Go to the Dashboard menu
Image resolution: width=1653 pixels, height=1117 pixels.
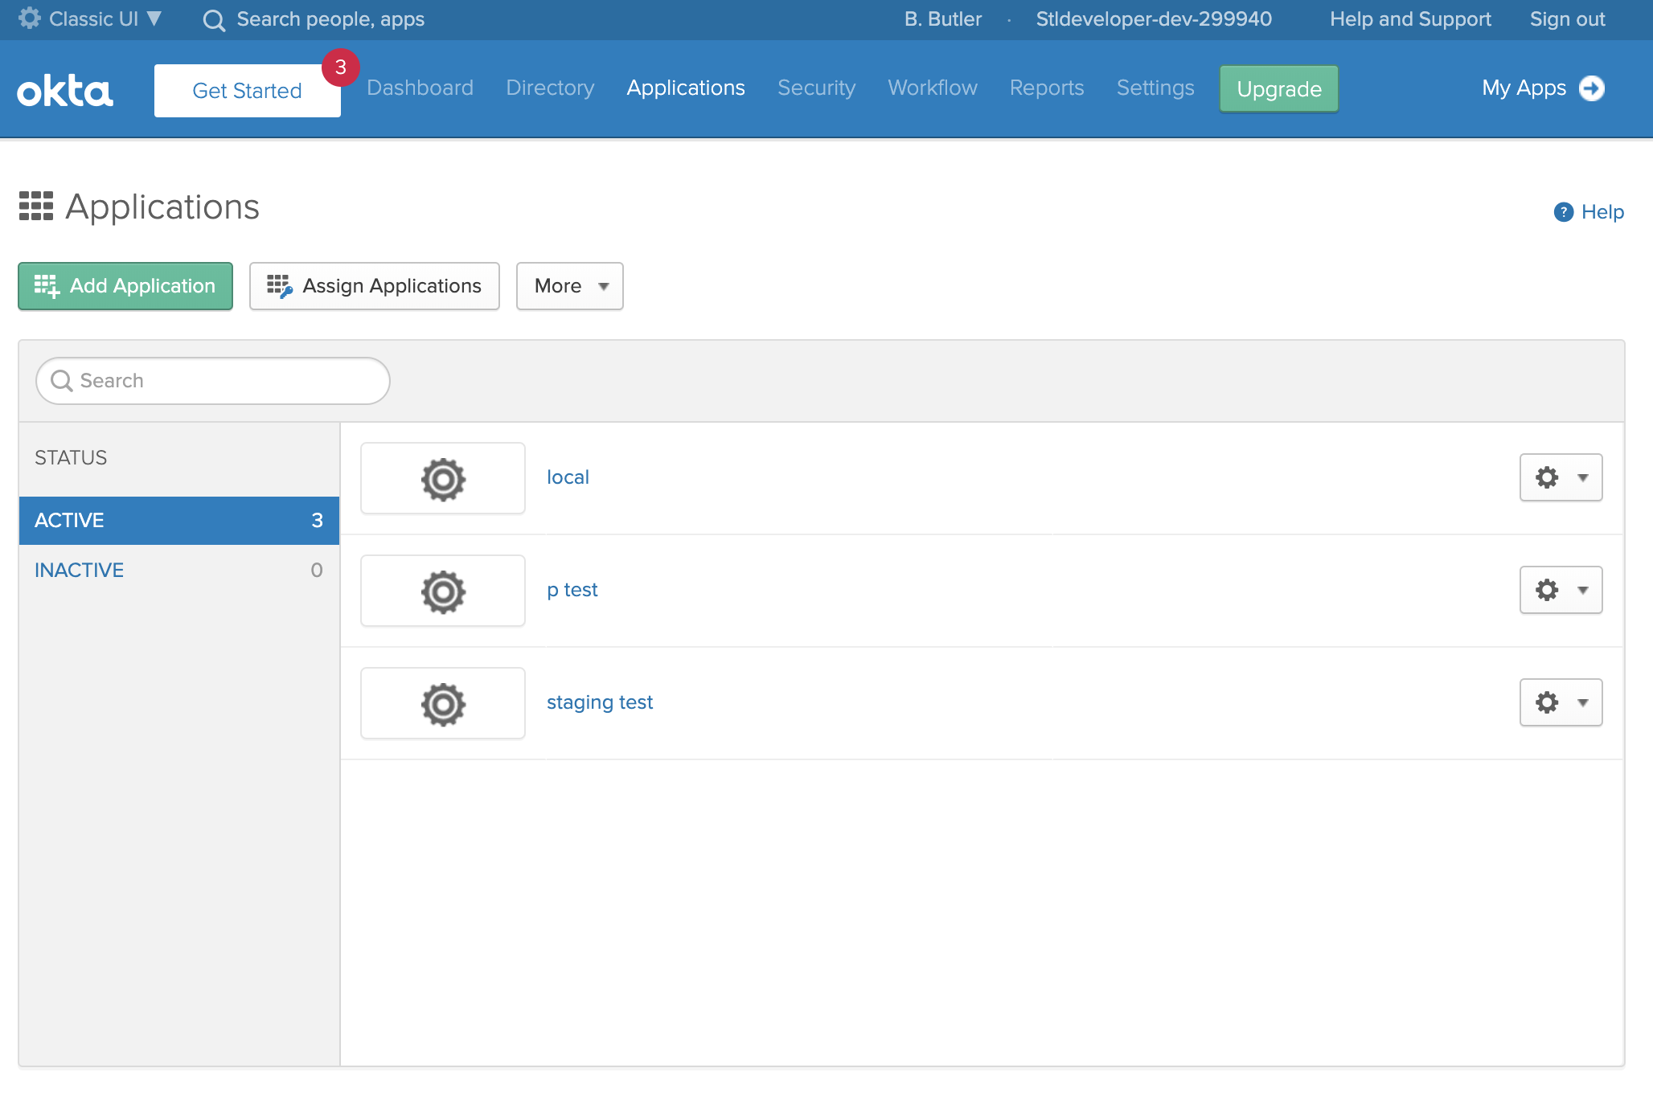(420, 88)
